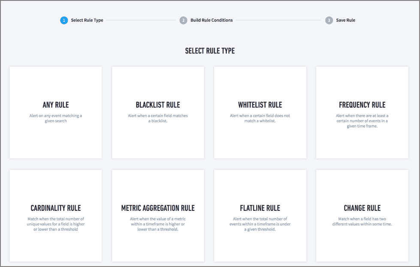The height and width of the screenshot is (267, 420).
Task: Select the Flatline Rule type
Action: pos(260,216)
